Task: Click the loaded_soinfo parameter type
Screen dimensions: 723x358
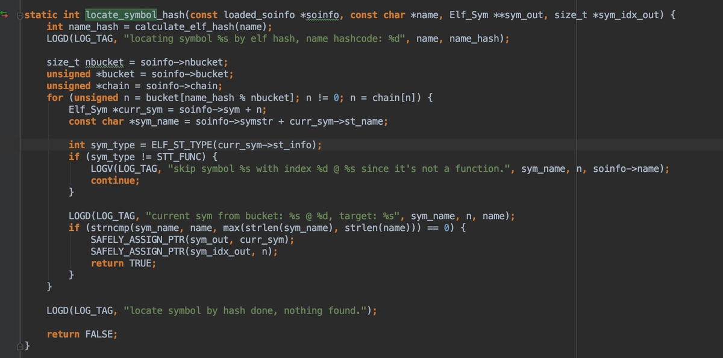Action: [258, 14]
